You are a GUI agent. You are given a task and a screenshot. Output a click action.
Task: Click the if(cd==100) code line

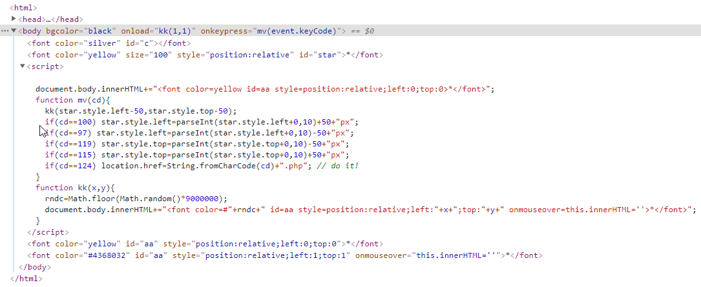click(x=202, y=122)
